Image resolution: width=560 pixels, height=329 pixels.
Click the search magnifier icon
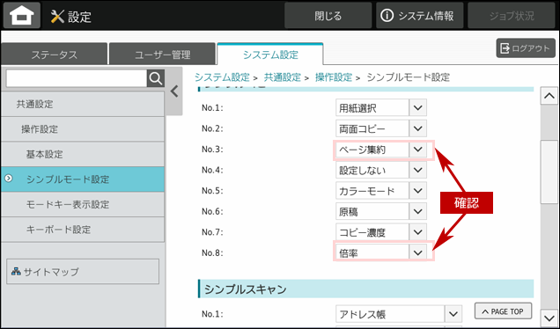156,78
